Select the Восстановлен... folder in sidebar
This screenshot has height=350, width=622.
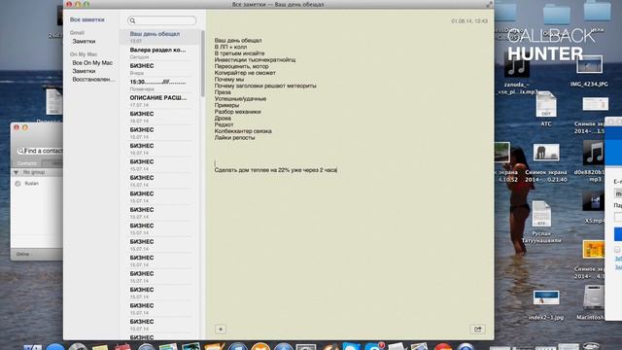[93, 80]
